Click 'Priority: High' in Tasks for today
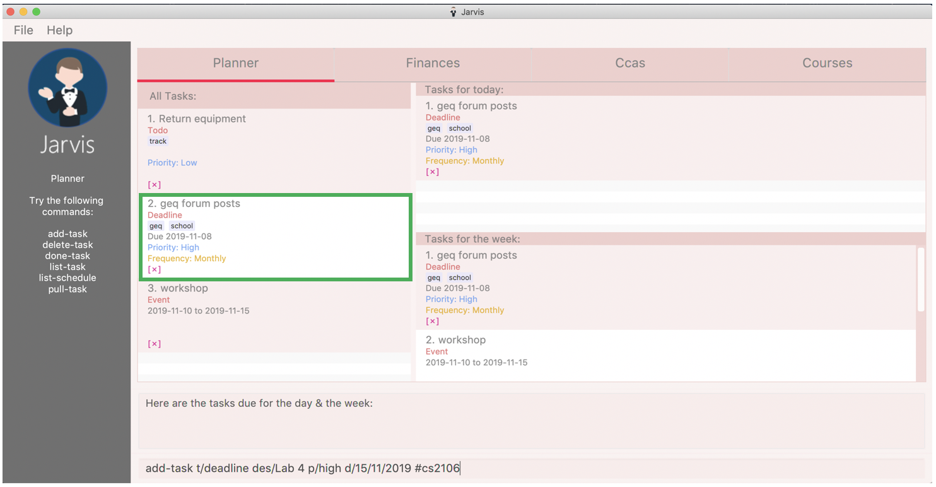 click(452, 150)
